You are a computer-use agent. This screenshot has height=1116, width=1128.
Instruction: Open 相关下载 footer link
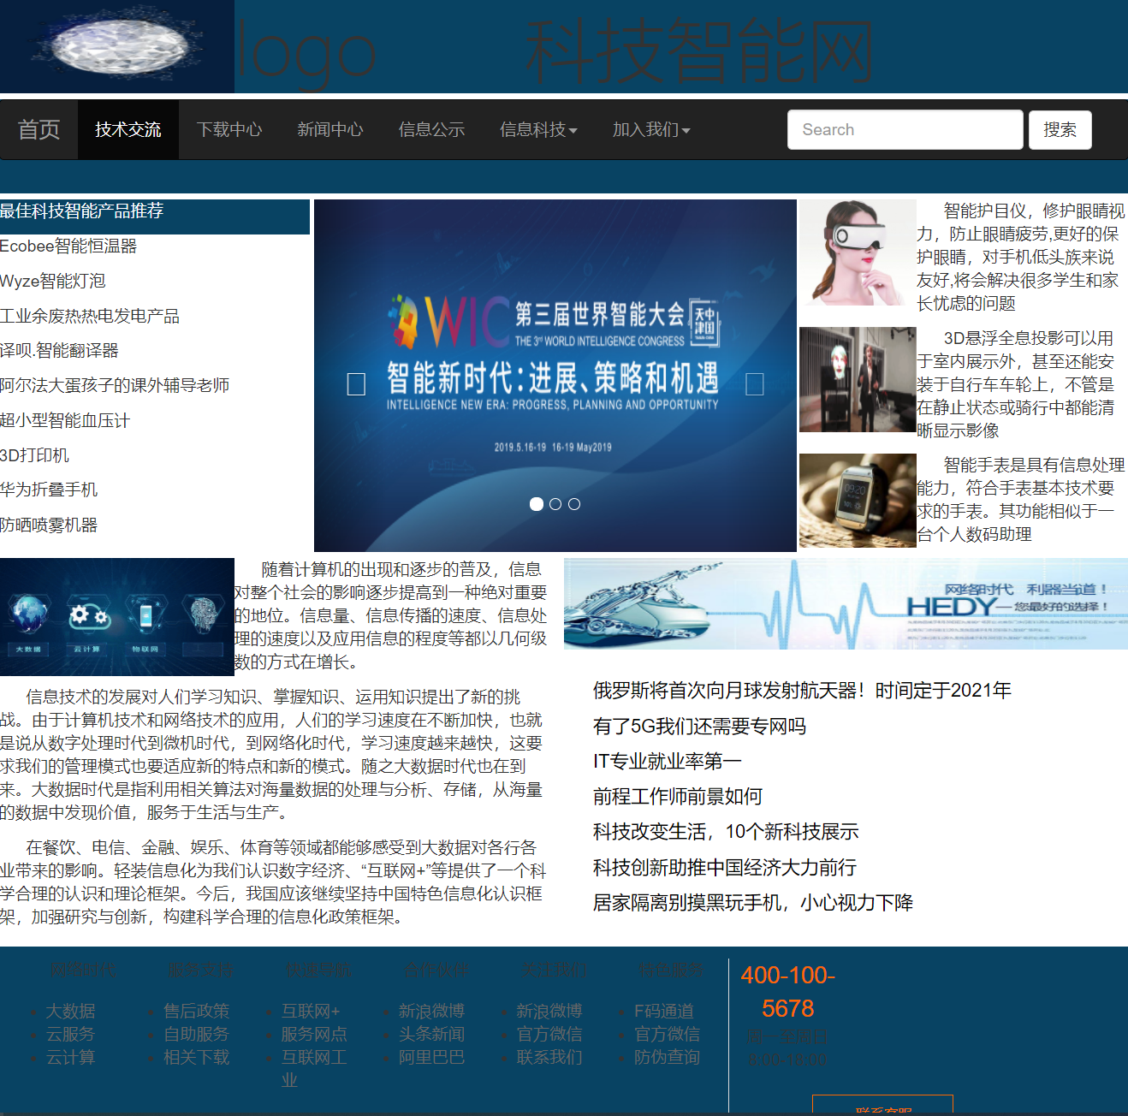[x=197, y=1058]
